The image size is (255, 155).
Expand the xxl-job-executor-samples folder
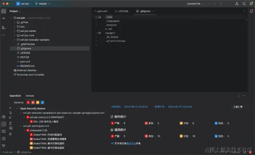(15, 40)
